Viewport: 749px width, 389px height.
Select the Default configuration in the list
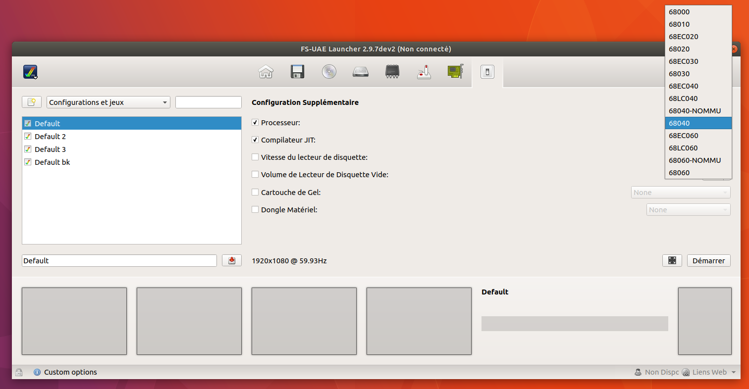pyautogui.click(x=132, y=124)
